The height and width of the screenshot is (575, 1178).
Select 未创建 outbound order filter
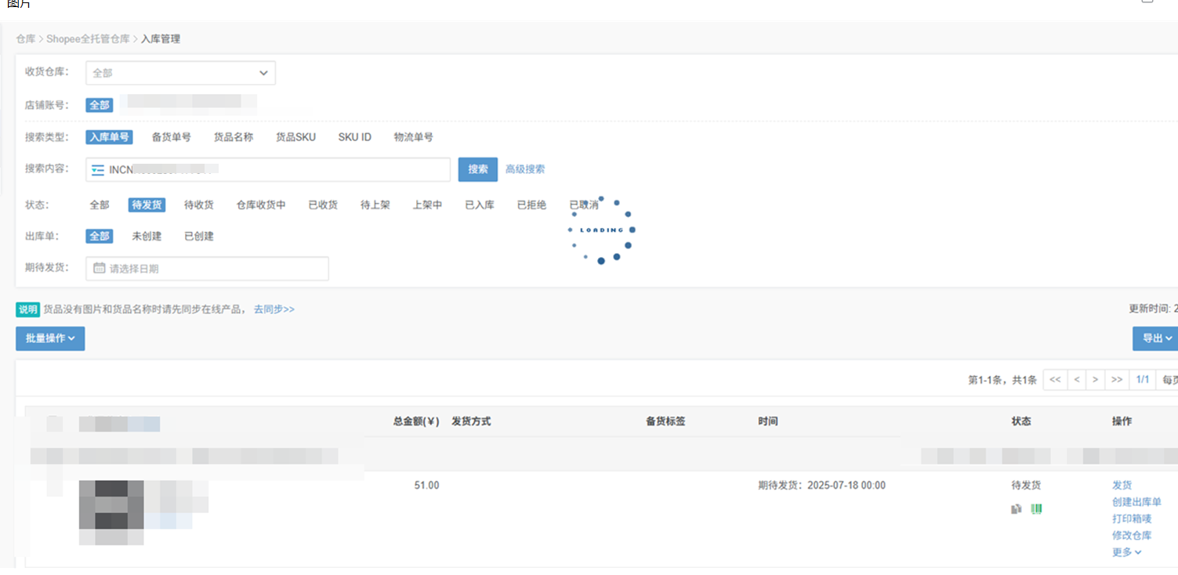coord(147,237)
